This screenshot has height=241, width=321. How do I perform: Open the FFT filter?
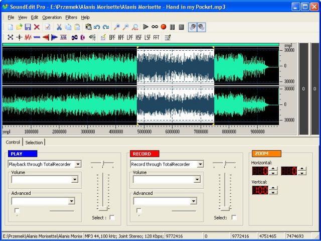pos(156,37)
